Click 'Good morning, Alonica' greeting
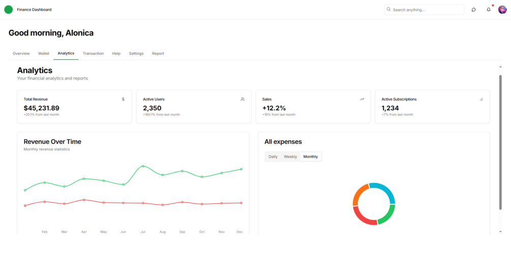Image resolution: width=511 pixels, height=255 pixels. pyautogui.click(x=51, y=33)
